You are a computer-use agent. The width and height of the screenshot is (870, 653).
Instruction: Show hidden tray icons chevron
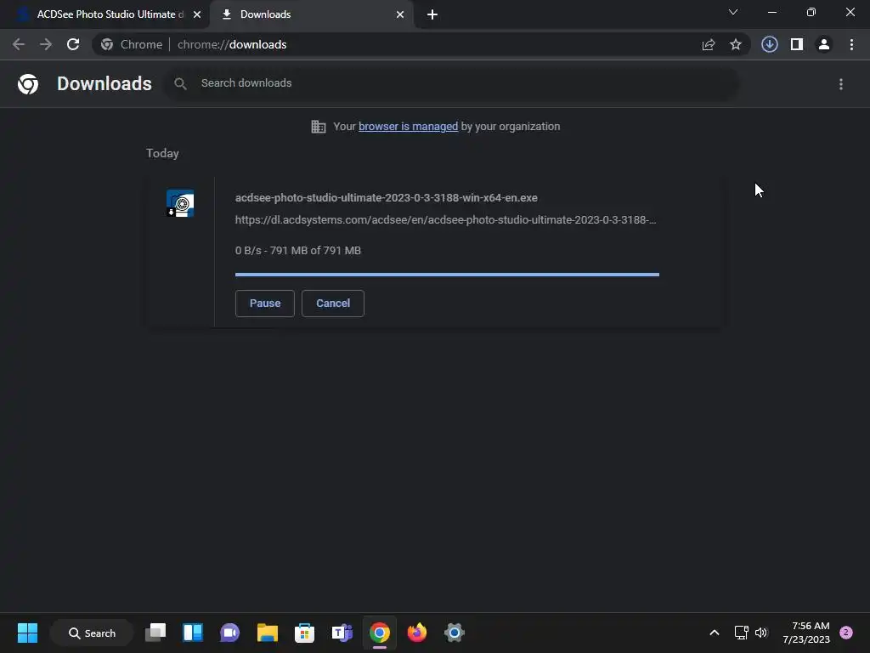[715, 633]
